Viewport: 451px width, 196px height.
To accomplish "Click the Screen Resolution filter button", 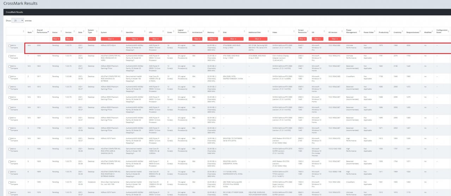I will [x=302, y=39].
